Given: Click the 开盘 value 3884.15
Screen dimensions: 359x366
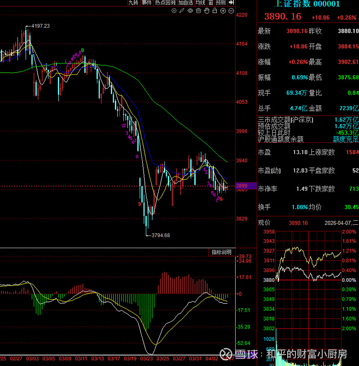Looking at the screenshot, I should coord(348,47).
